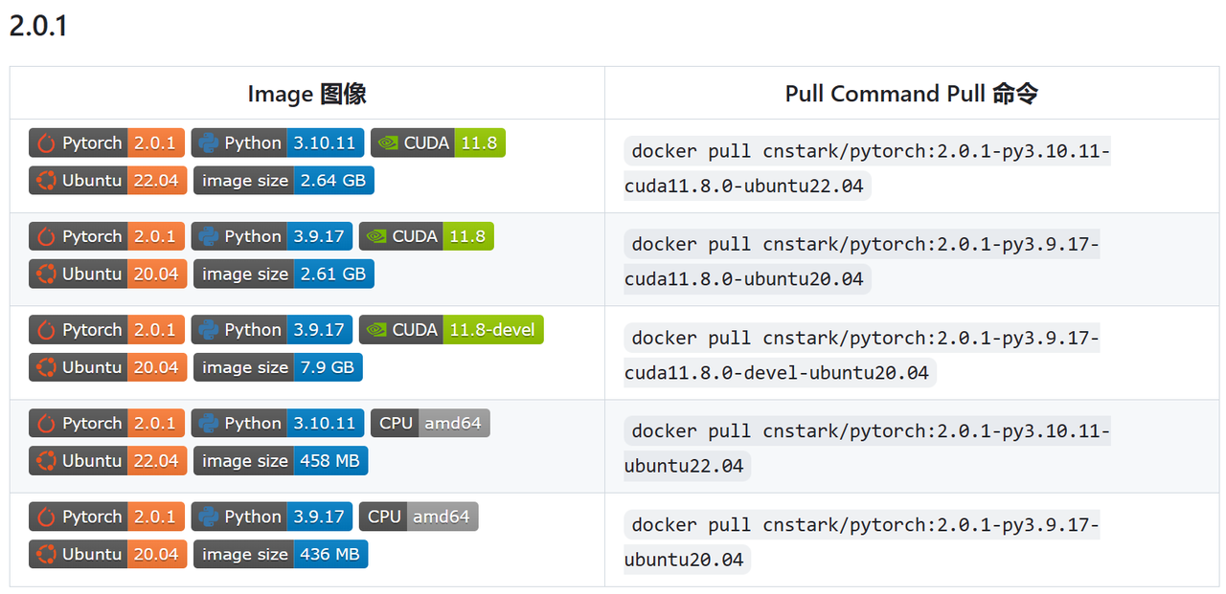
Task: Click the CPU pull command ending py3.9.17-ubuntu20.04
Action: [862, 541]
